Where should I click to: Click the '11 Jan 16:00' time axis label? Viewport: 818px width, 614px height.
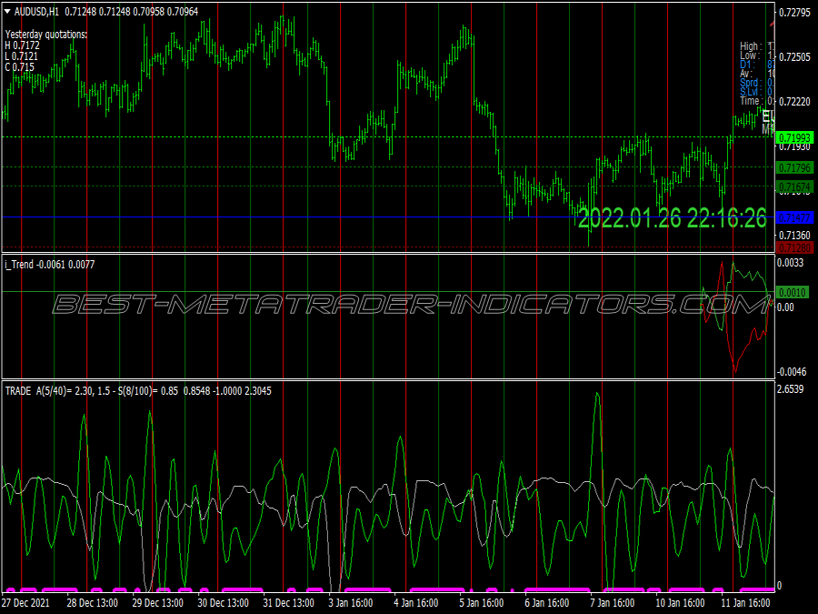pos(745,603)
